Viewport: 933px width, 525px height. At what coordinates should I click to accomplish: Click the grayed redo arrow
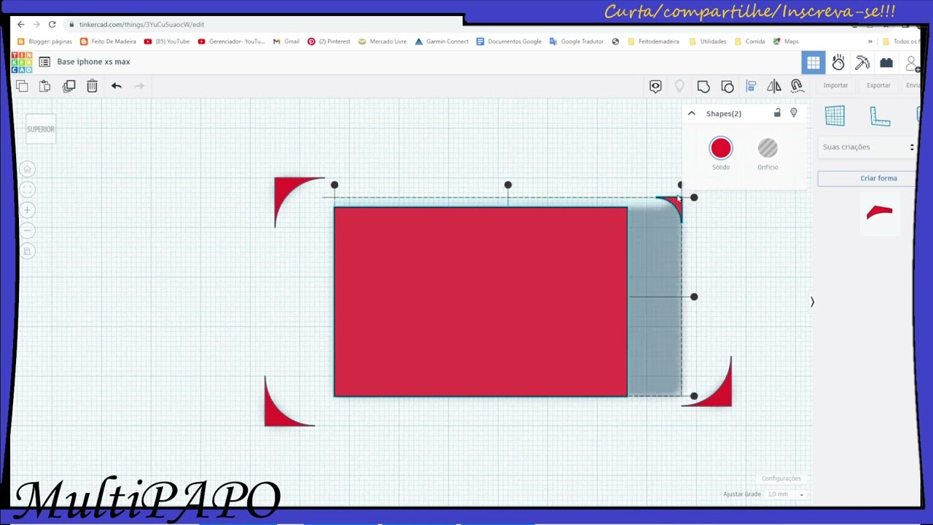(139, 86)
